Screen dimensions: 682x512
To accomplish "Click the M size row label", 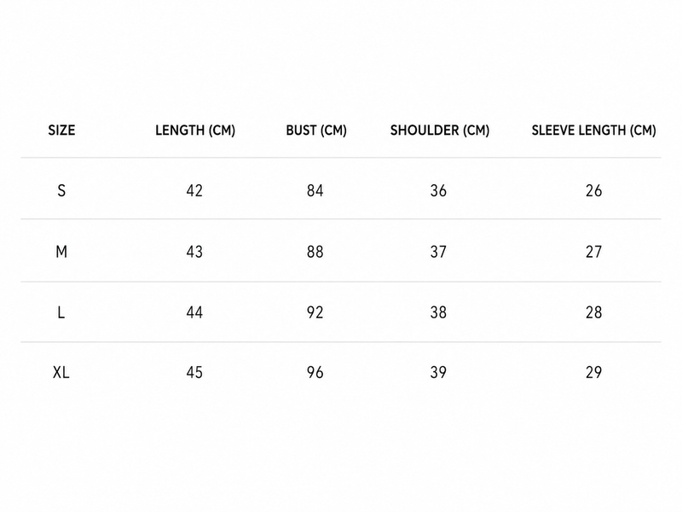I will tap(61, 252).
